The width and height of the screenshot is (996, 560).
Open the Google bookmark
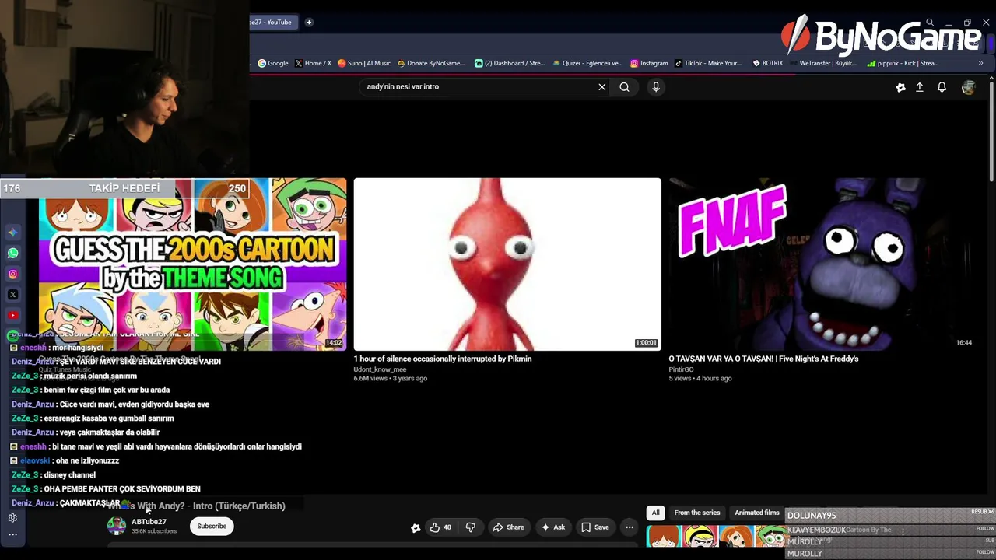point(273,63)
